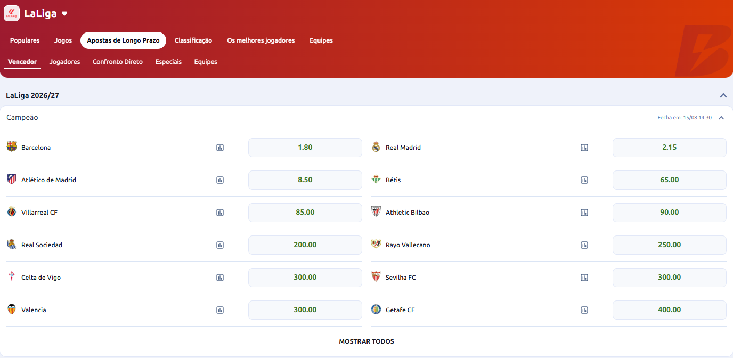Open the LaLiga league dropdown arrow
Screen dimensions: 733x358
click(64, 14)
